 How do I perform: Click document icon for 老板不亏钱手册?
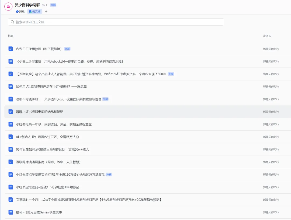tap(11, 99)
